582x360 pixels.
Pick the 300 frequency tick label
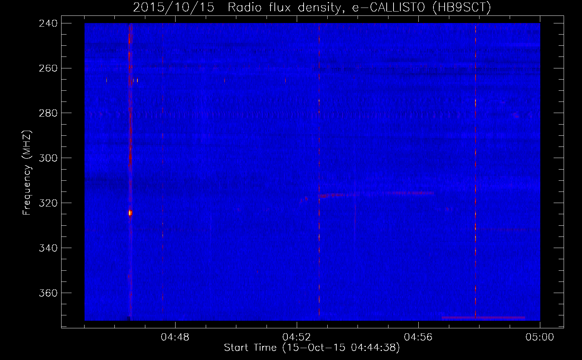point(48,158)
